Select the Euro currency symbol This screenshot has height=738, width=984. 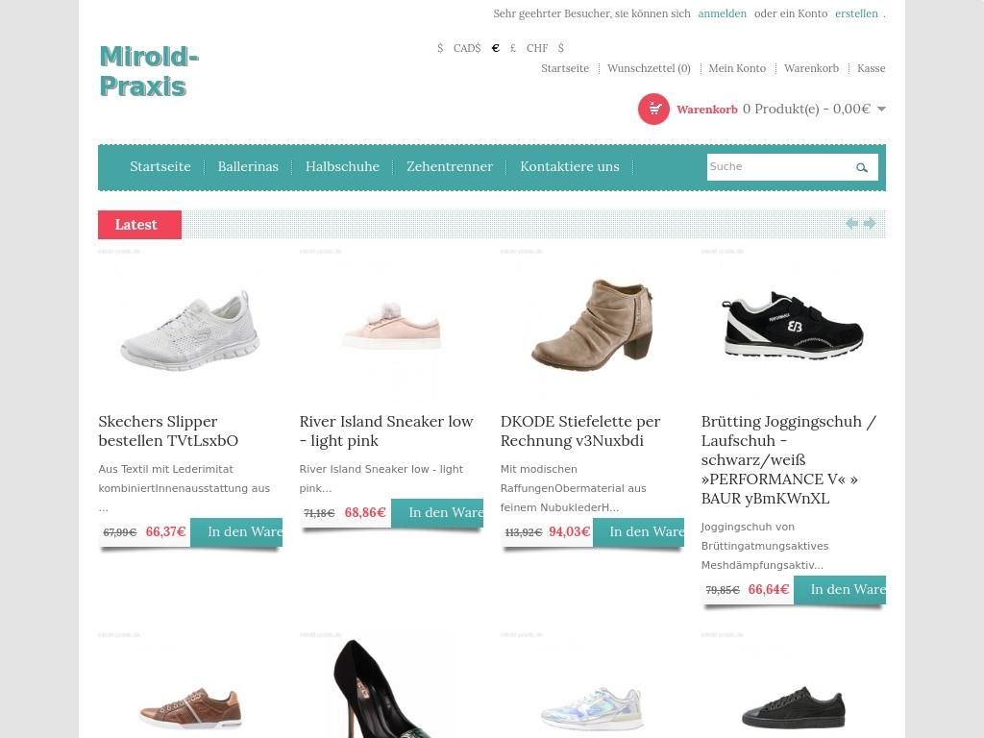click(x=495, y=48)
